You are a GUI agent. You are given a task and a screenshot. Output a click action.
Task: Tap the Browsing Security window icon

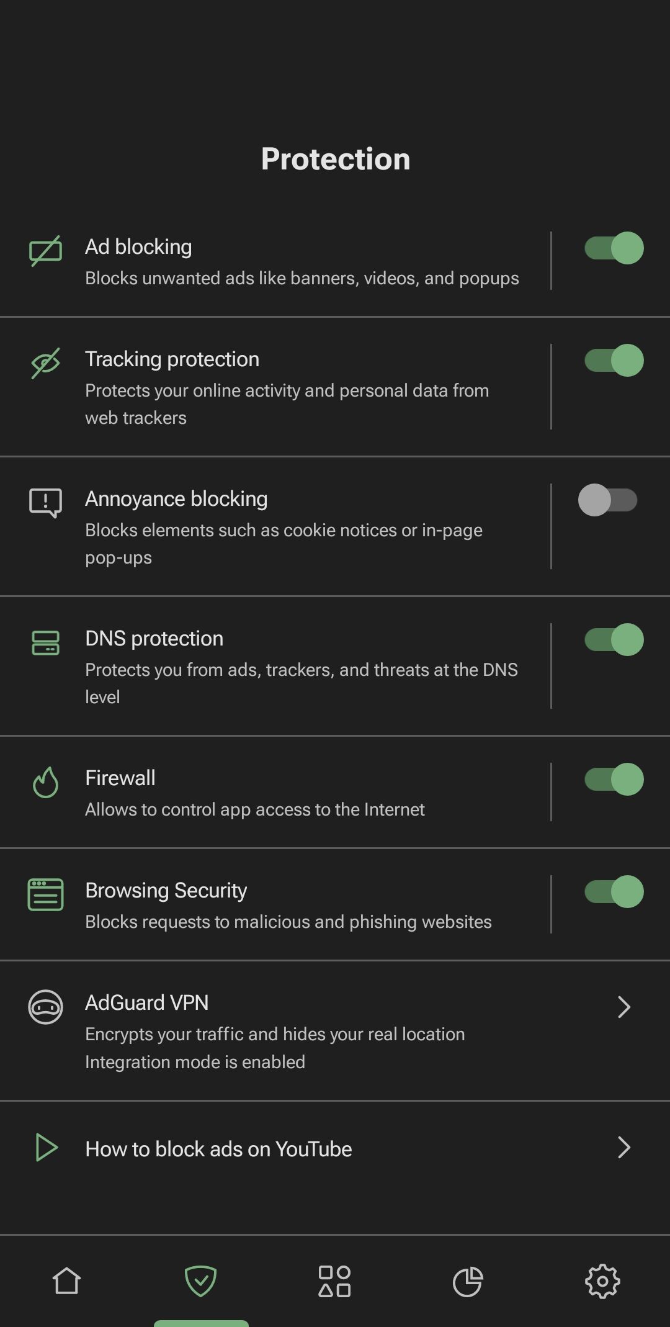pos(45,894)
